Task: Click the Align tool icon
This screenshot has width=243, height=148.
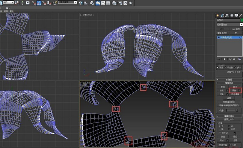Action: coord(86,3)
